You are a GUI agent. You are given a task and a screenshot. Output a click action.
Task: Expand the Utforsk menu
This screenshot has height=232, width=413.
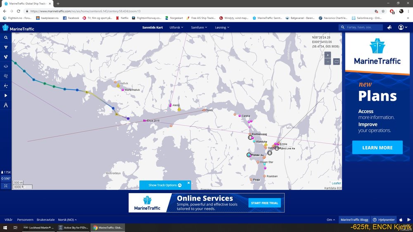[x=176, y=27]
